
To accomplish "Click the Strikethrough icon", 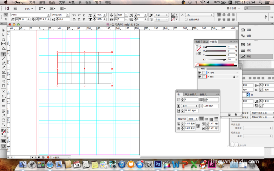I will [x=84, y=19].
